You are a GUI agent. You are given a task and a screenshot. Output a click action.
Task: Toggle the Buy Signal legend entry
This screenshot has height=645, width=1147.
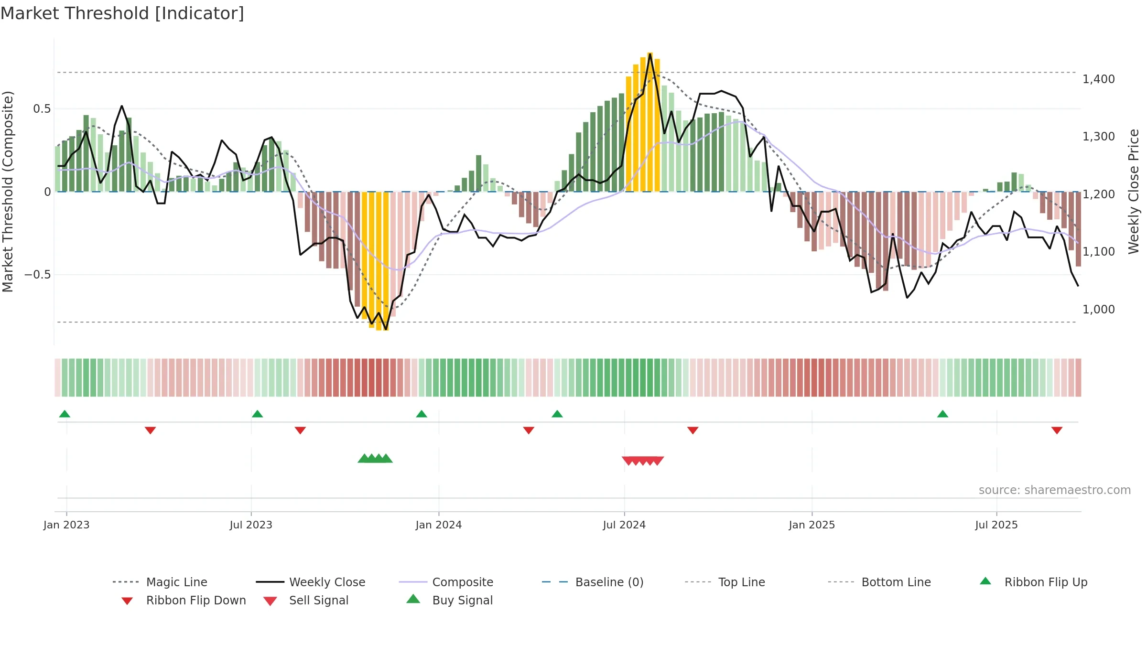tap(449, 600)
